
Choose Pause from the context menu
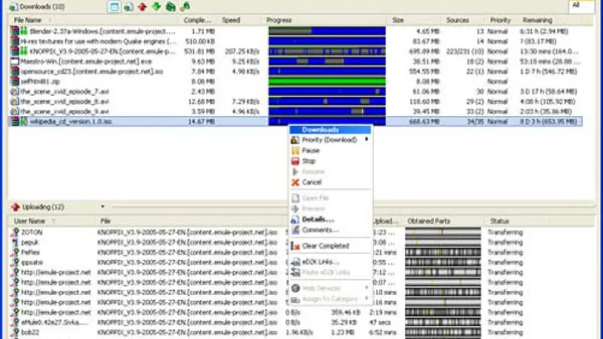click(x=311, y=151)
